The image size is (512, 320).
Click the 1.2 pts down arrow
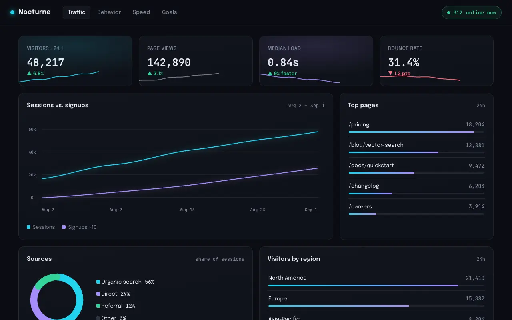pos(390,74)
